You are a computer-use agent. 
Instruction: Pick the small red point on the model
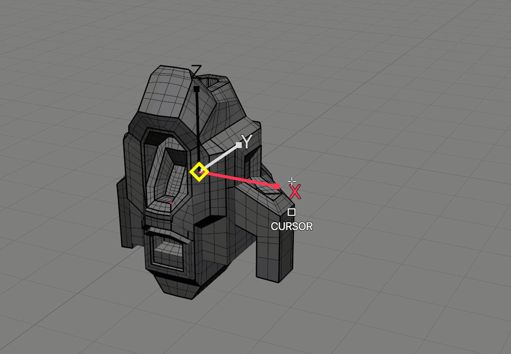click(x=171, y=203)
